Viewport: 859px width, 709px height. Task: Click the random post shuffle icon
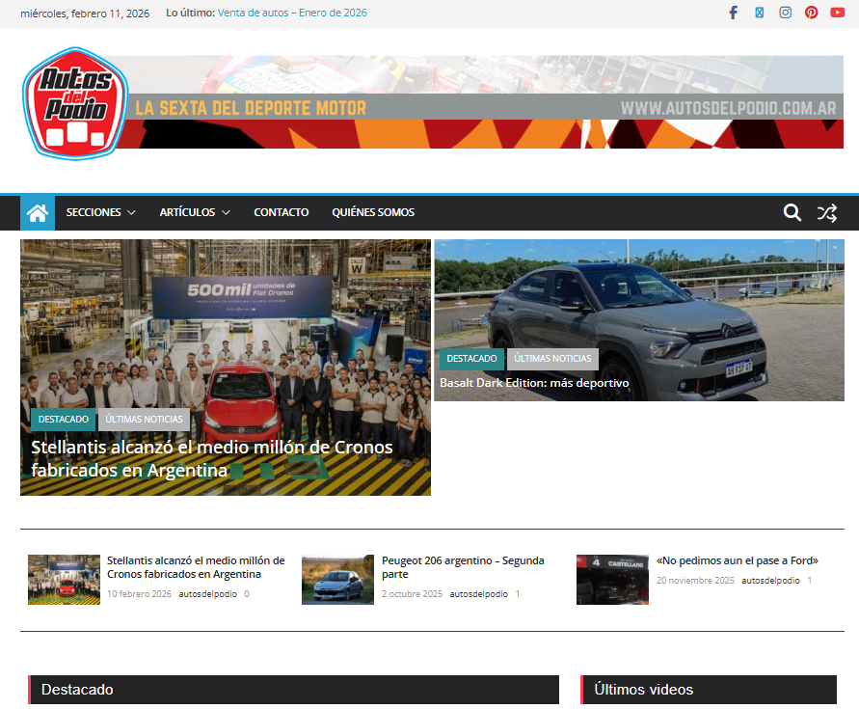pyautogui.click(x=826, y=213)
